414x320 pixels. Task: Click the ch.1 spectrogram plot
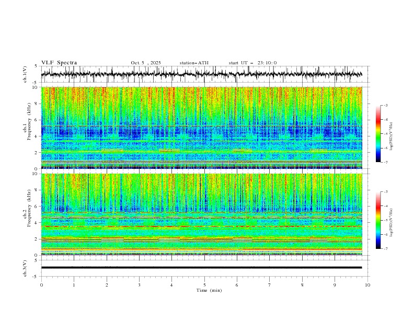pyautogui.click(x=202, y=128)
